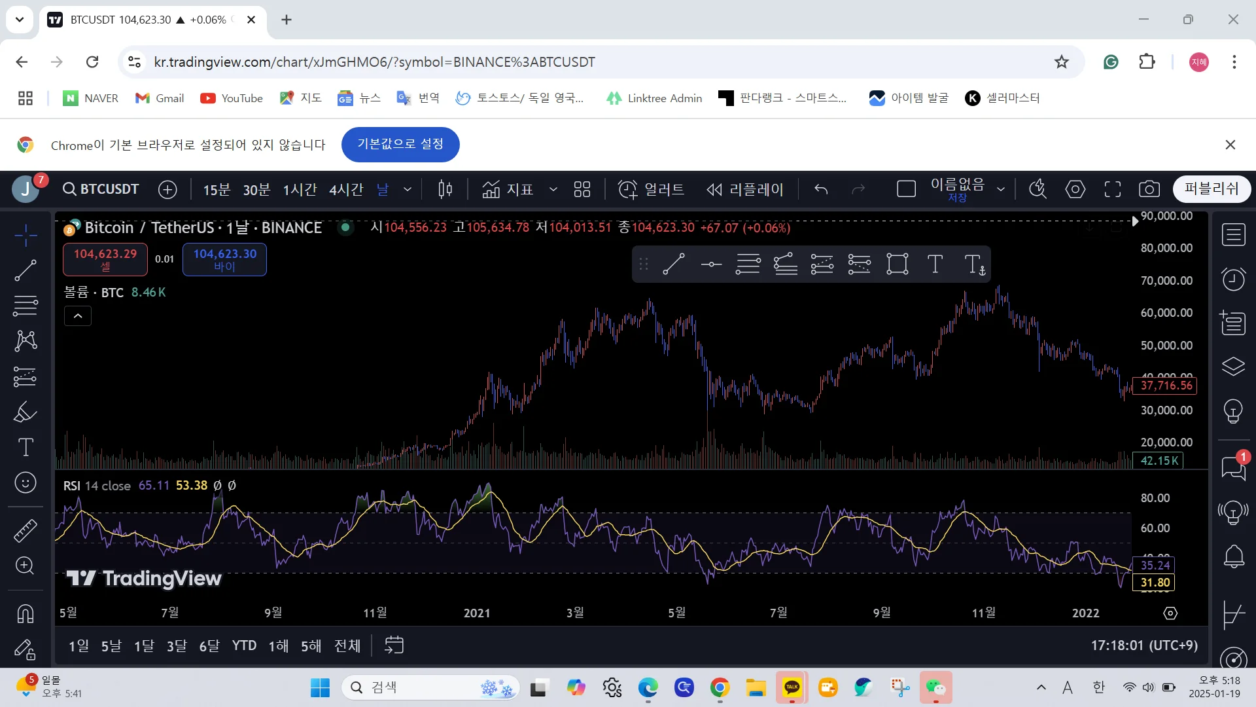Expand the timeframe interval dropdown
1256x707 pixels.
coord(408,190)
